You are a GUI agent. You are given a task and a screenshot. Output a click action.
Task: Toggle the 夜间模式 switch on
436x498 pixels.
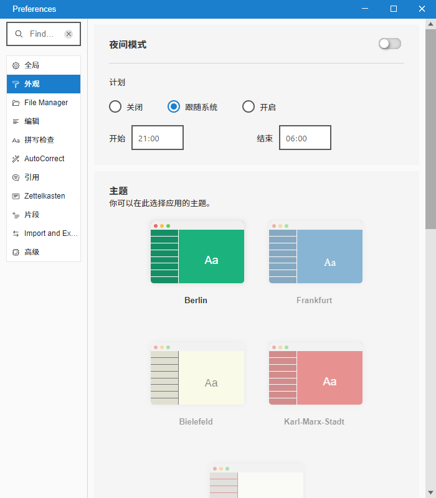click(390, 44)
